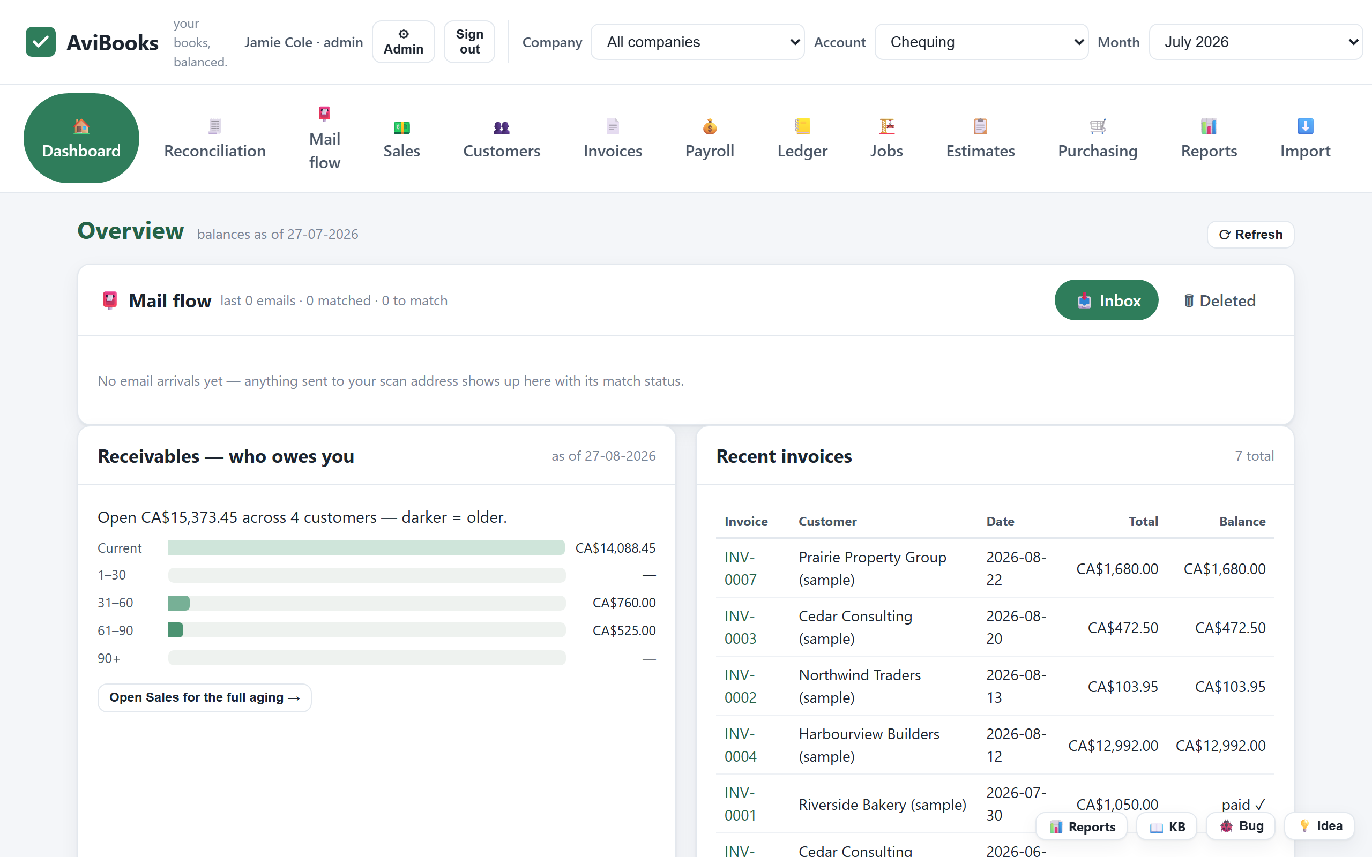Click the Bug ladybug icon
This screenshot has width=1372, height=857.
[1226, 826]
